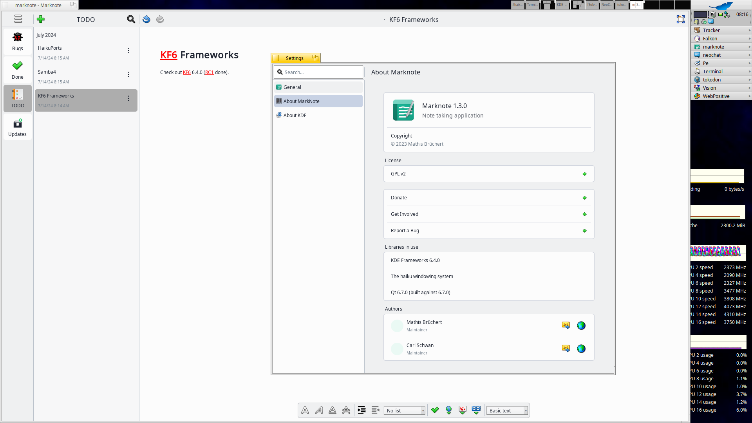Open the HaikuPorts note

tap(86, 52)
